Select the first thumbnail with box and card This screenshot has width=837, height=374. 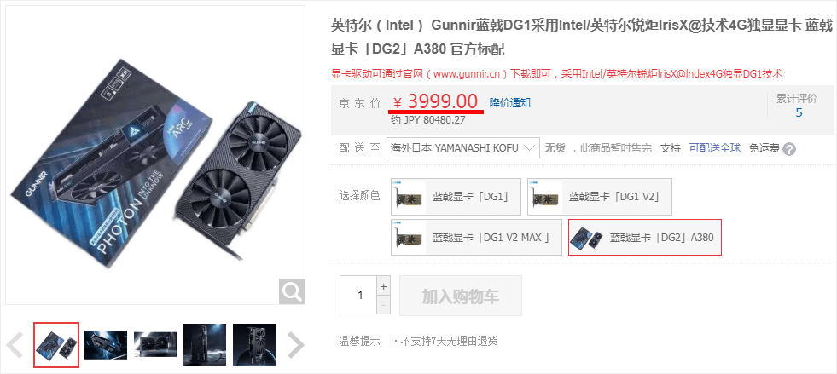click(56, 345)
